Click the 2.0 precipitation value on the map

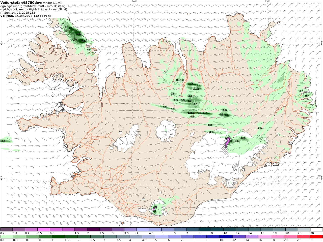pos(226,115)
